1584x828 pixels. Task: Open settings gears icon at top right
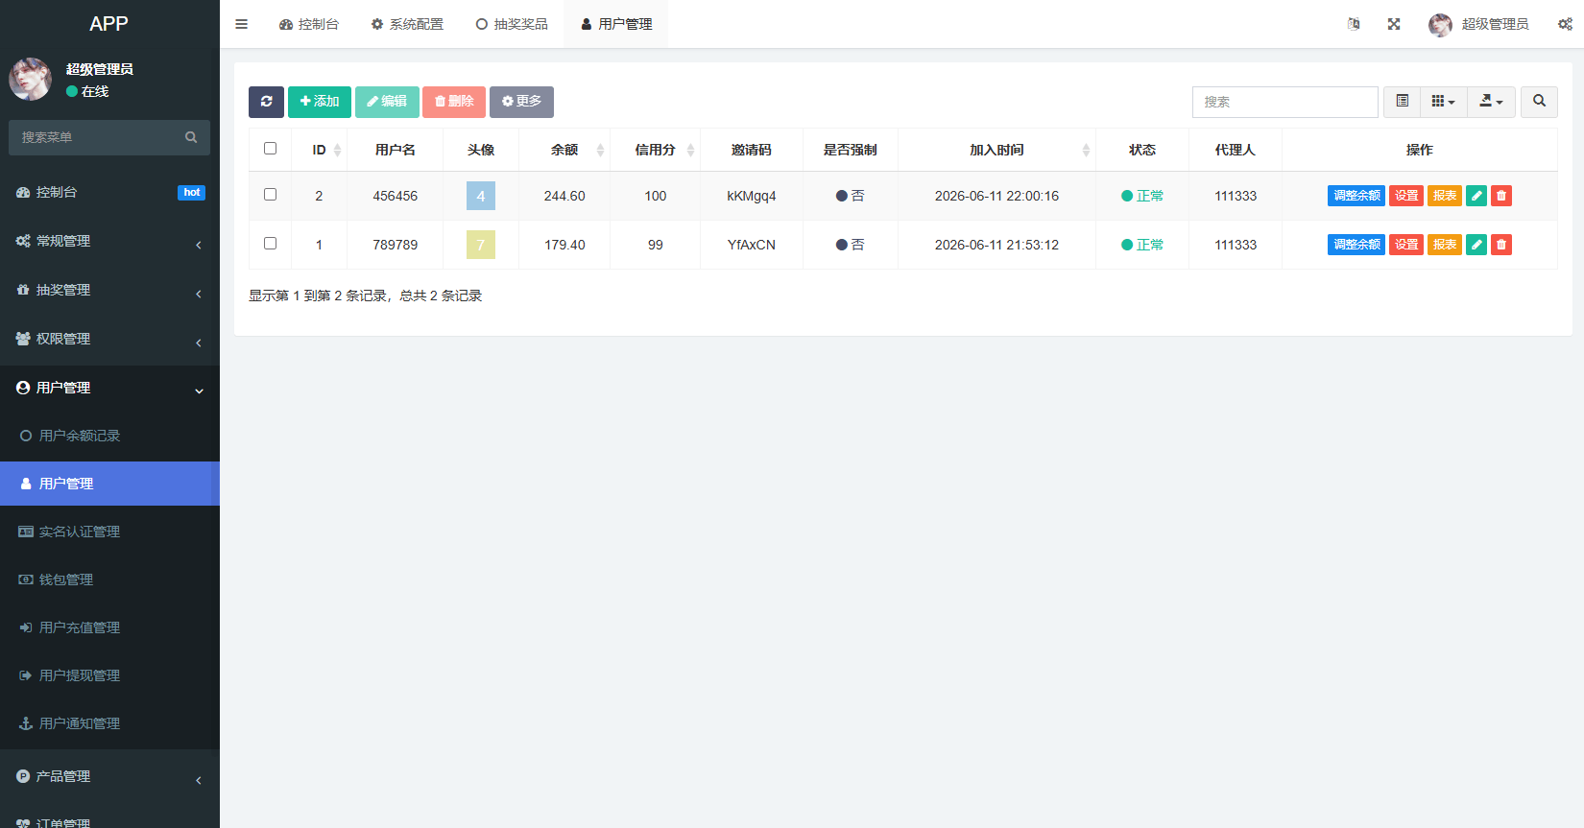click(x=1565, y=24)
